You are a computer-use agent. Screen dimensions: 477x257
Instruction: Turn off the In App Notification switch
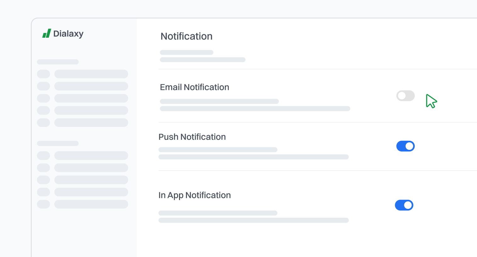coord(404,205)
